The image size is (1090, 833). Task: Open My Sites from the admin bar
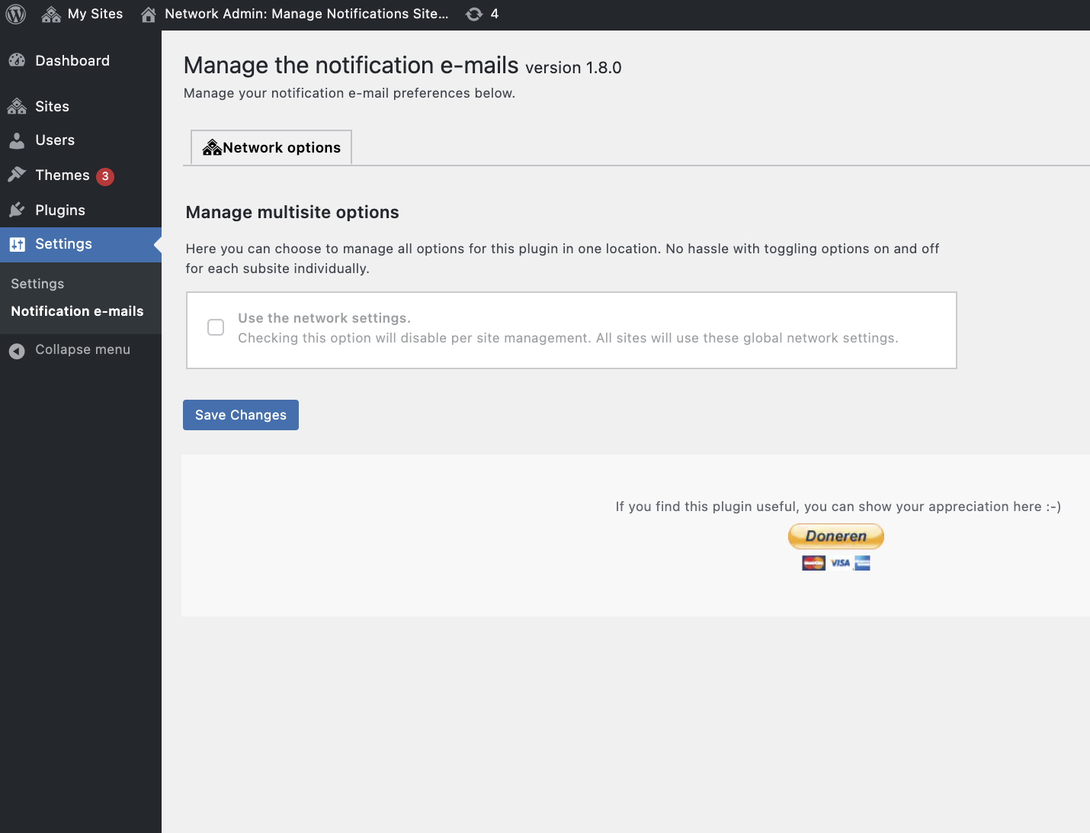coord(82,14)
